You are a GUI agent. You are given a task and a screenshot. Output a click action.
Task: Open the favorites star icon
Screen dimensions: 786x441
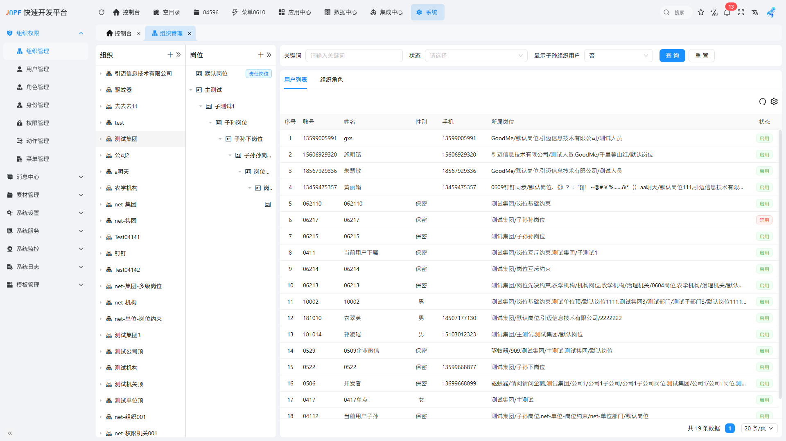pyautogui.click(x=701, y=12)
